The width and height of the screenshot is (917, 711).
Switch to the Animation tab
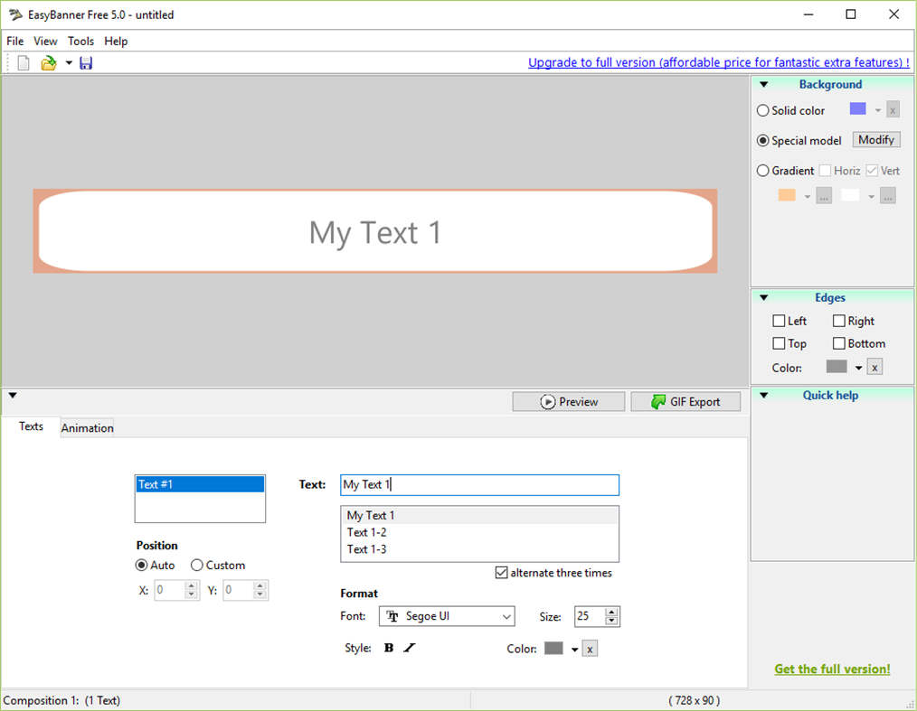tap(87, 427)
